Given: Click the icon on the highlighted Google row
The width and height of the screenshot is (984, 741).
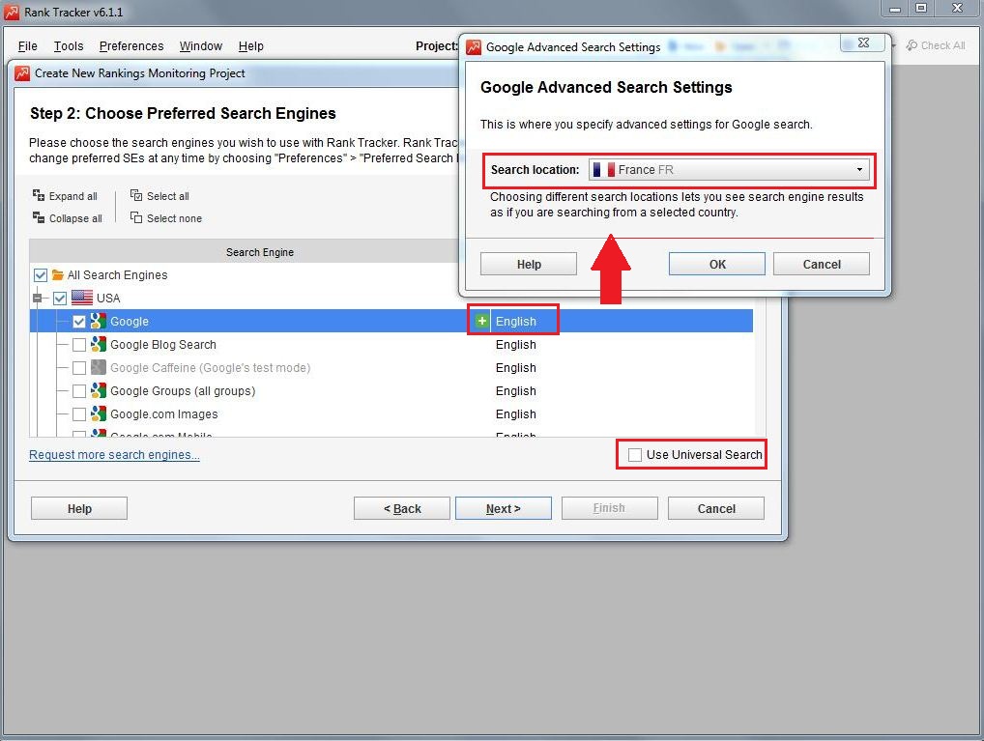Looking at the screenshot, I should coord(98,321).
